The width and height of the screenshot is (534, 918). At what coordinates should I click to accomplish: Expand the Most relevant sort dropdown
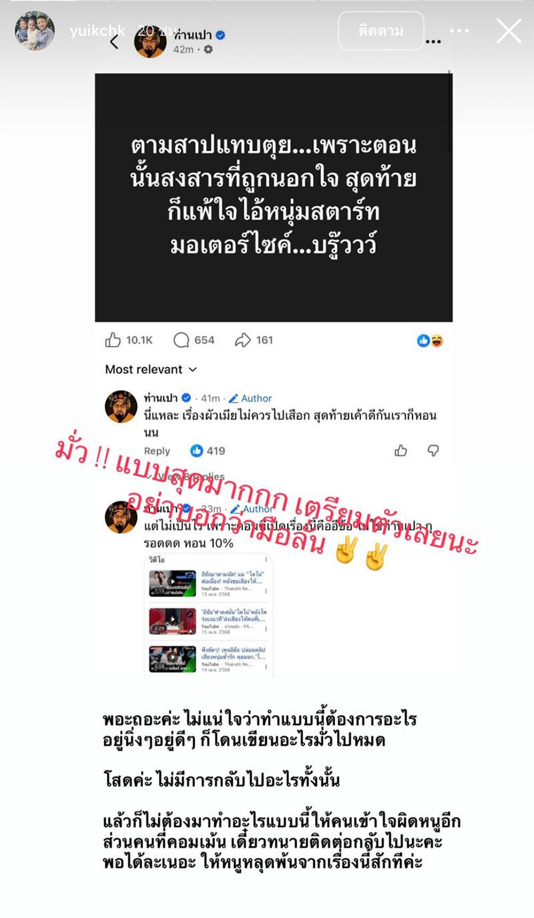(151, 369)
